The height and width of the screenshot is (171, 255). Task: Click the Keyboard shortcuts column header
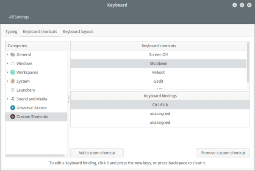pos(158,46)
